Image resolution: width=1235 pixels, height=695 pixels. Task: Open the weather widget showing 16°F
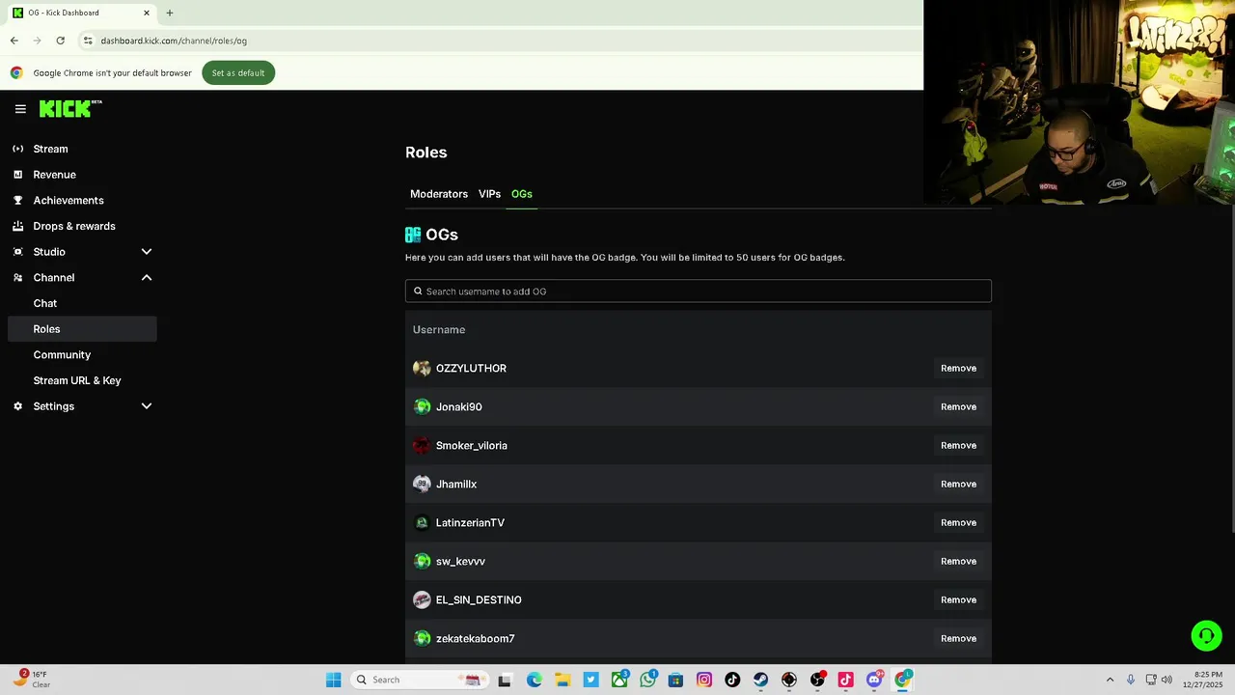(x=31, y=680)
